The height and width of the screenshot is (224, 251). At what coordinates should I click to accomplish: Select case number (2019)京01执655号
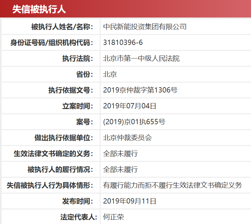(134, 122)
